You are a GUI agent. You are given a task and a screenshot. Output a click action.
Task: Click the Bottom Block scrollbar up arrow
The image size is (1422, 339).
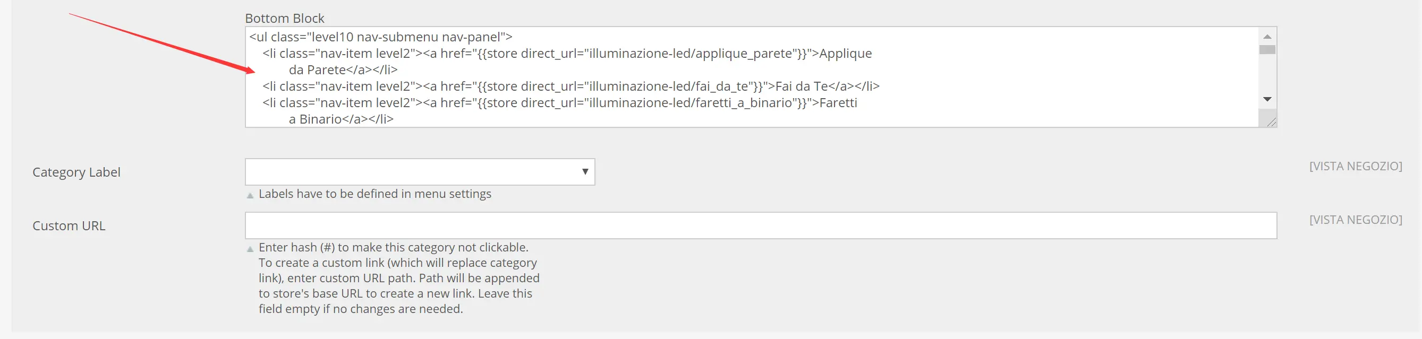[1267, 37]
